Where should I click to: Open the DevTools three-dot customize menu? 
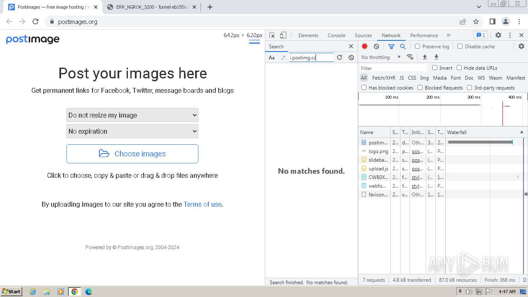(x=510, y=35)
